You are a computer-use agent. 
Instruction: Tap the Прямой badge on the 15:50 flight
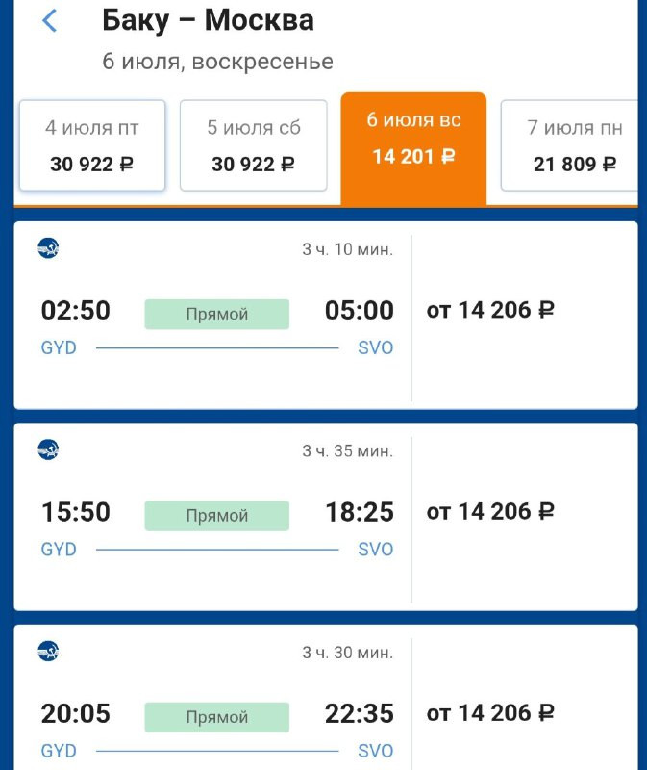pos(217,516)
